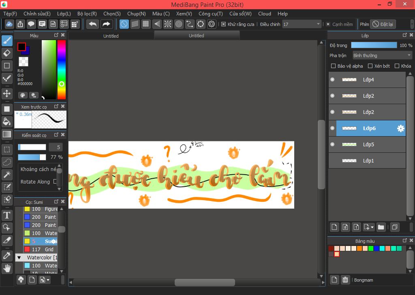Toggle Khử răng cưa checkbox

pos(223,24)
